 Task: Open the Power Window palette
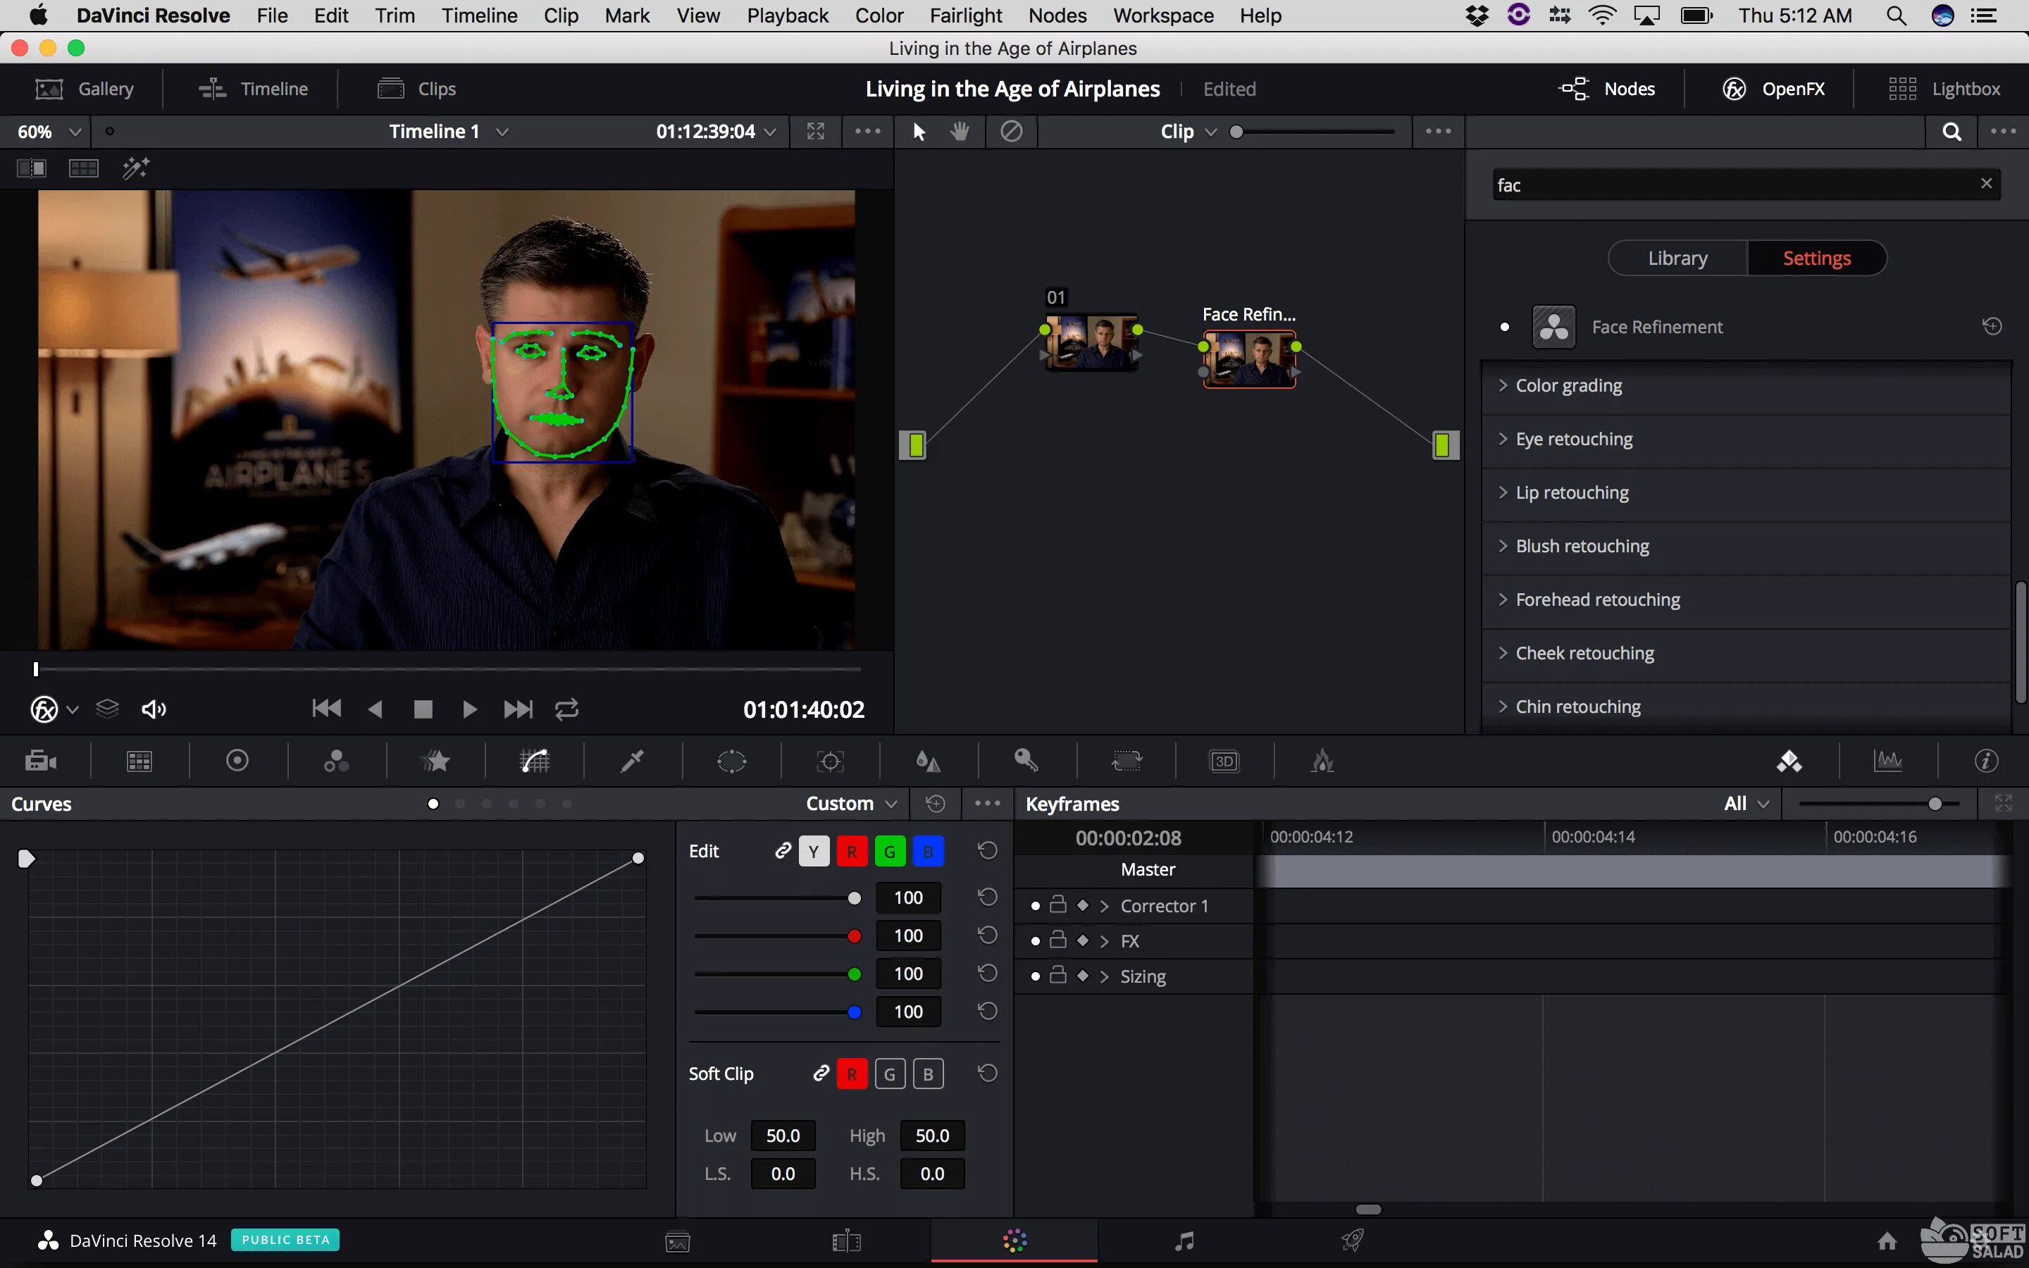[x=731, y=761]
